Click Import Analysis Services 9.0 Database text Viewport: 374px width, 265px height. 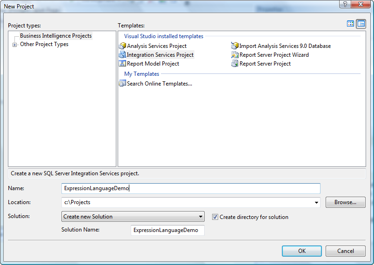click(x=285, y=46)
